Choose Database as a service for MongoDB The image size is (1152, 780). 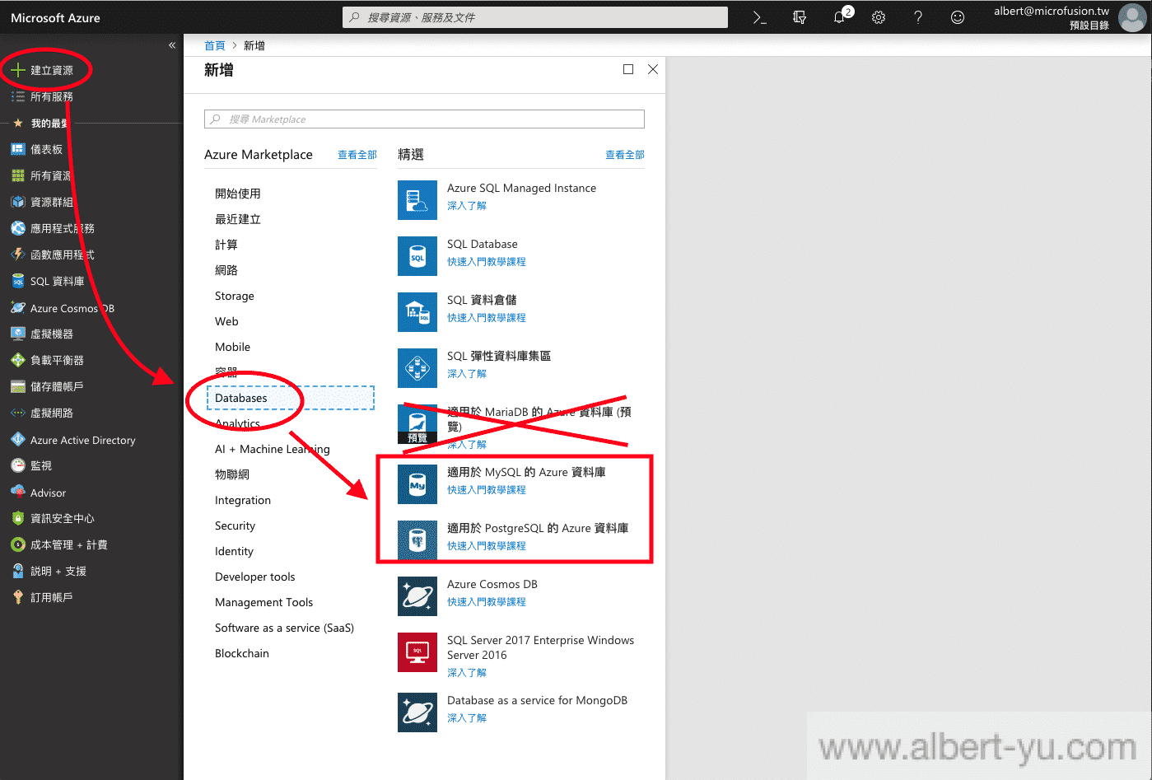coord(537,700)
